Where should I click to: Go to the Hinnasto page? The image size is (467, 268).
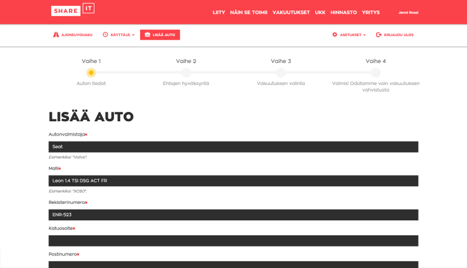[x=343, y=12]
